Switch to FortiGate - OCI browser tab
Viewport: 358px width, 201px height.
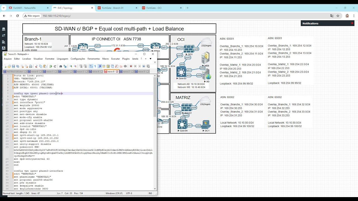coord(162,8)
